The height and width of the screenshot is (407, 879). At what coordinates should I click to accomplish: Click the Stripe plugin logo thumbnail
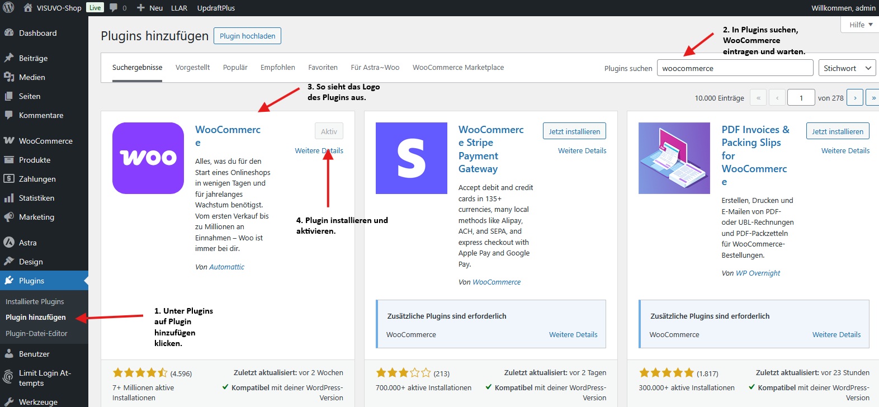[x=411, y=158]
